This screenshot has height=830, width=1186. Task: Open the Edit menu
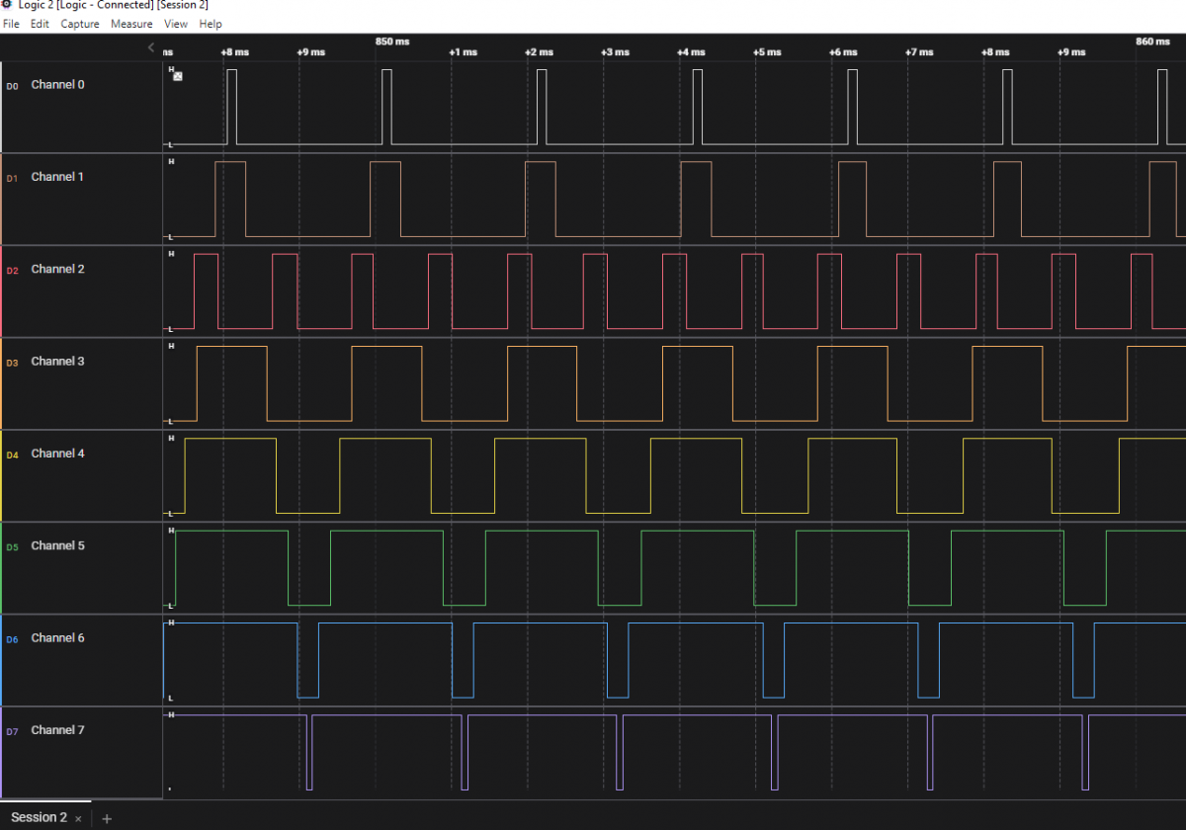(x=40, y=24)
